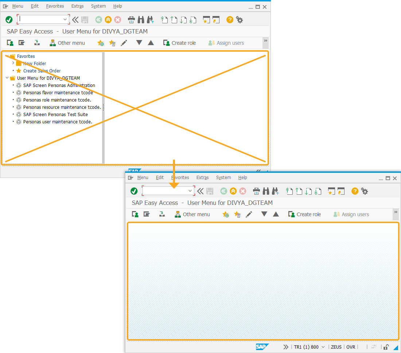The height and width of the screenshot is (353, 401).
Task: Click the Print icon in back window
Action: pyautogui.click(x=131, y=20)
